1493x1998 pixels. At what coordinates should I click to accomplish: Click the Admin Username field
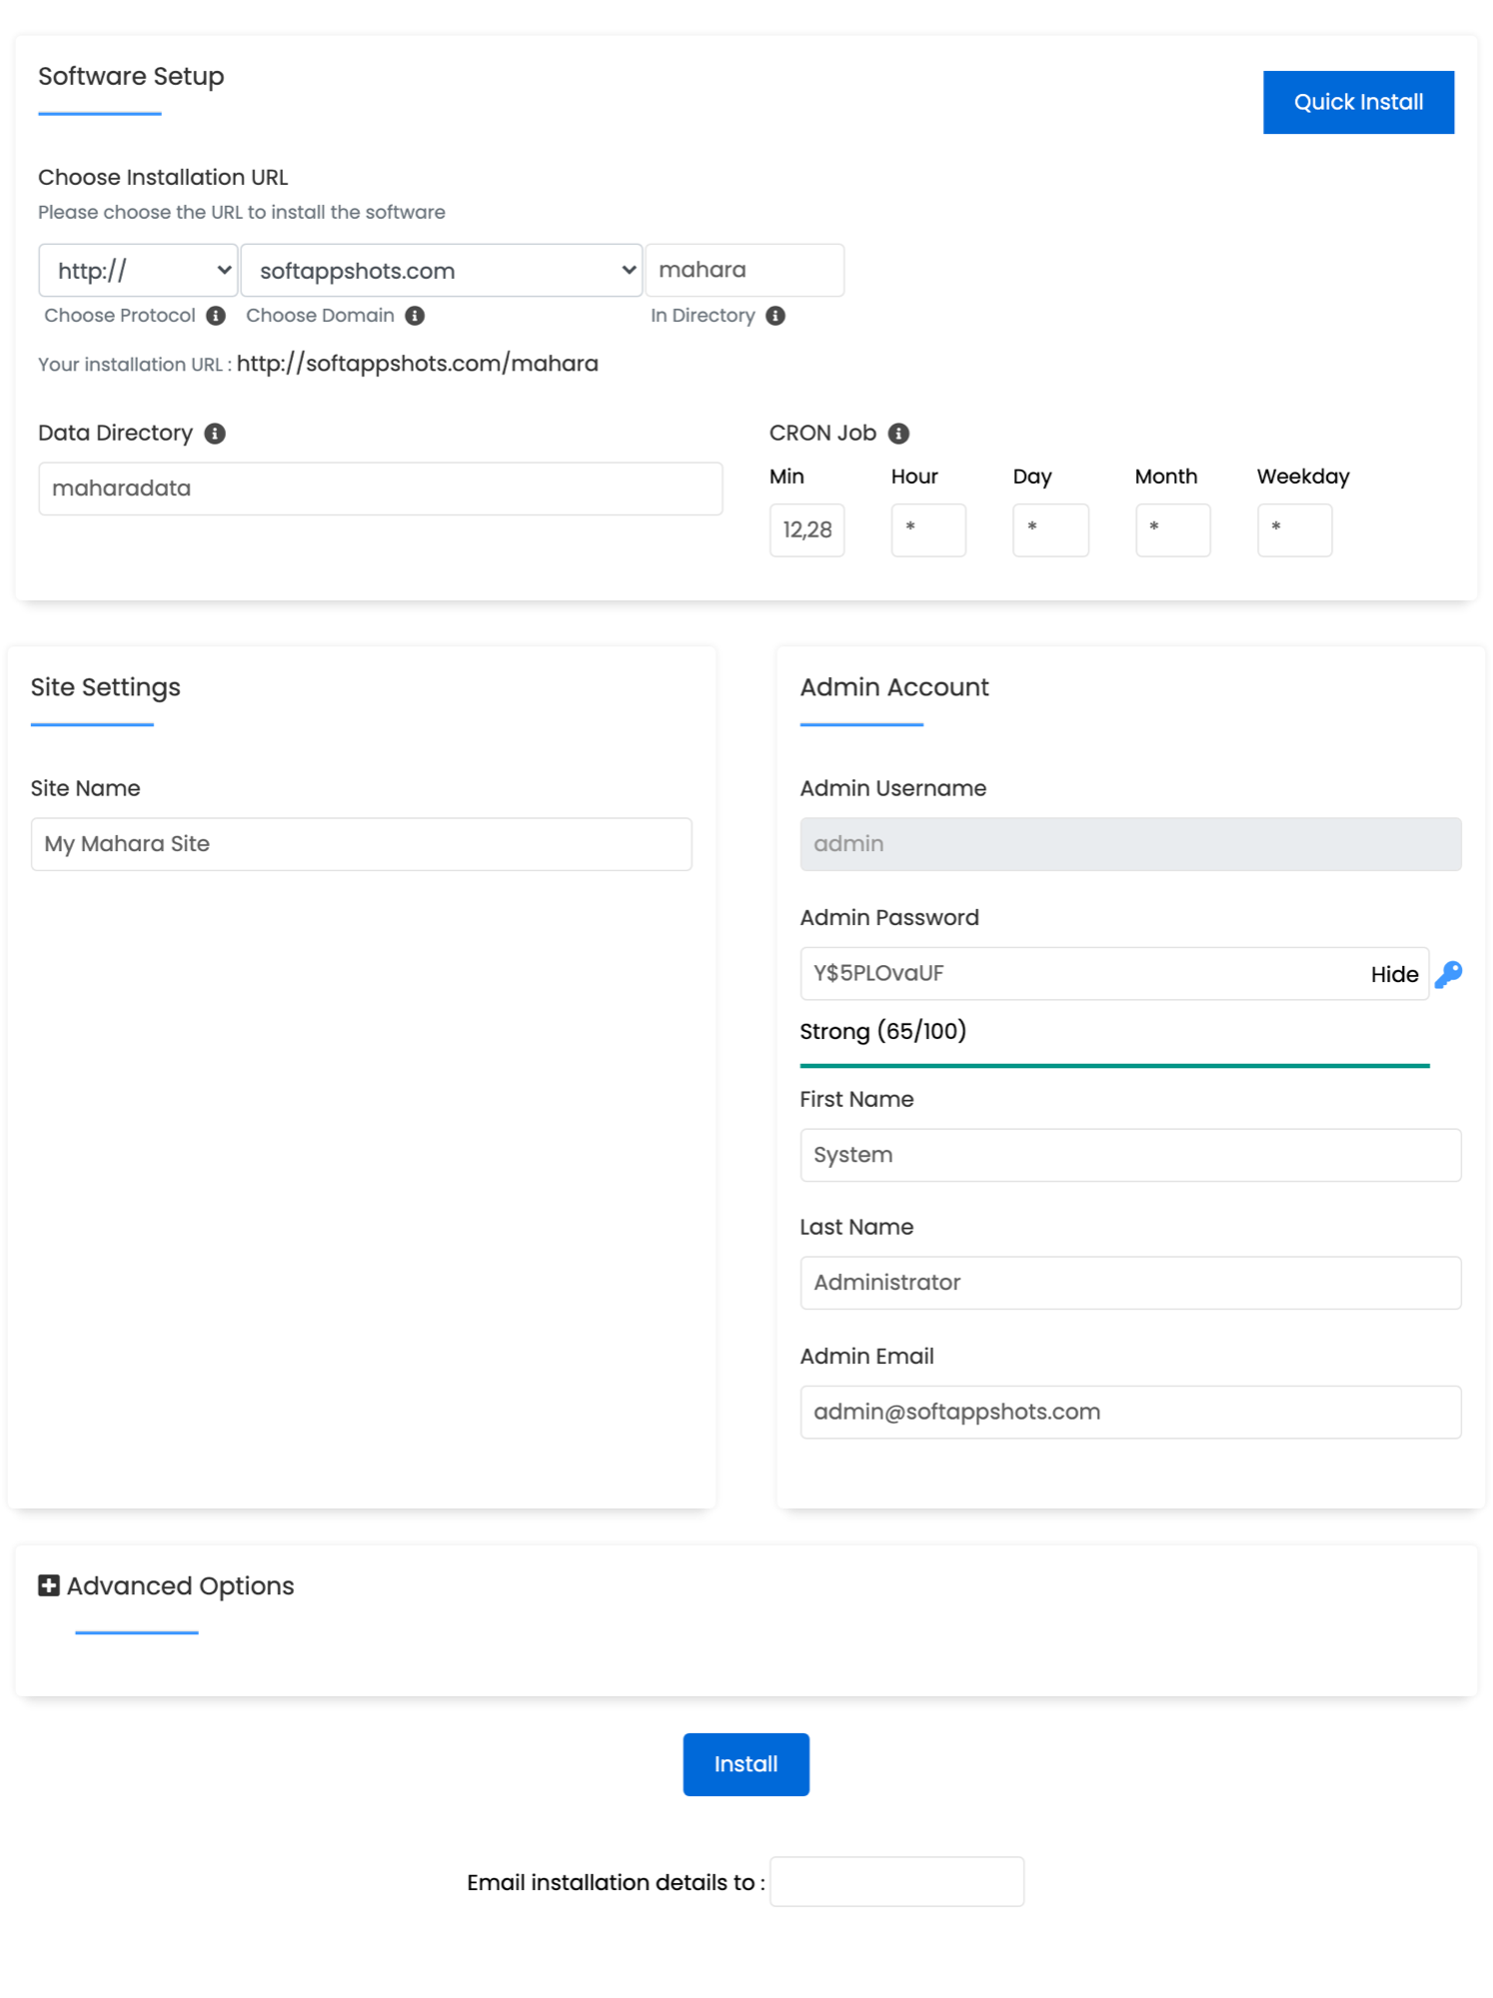(x=1130, y=844)
